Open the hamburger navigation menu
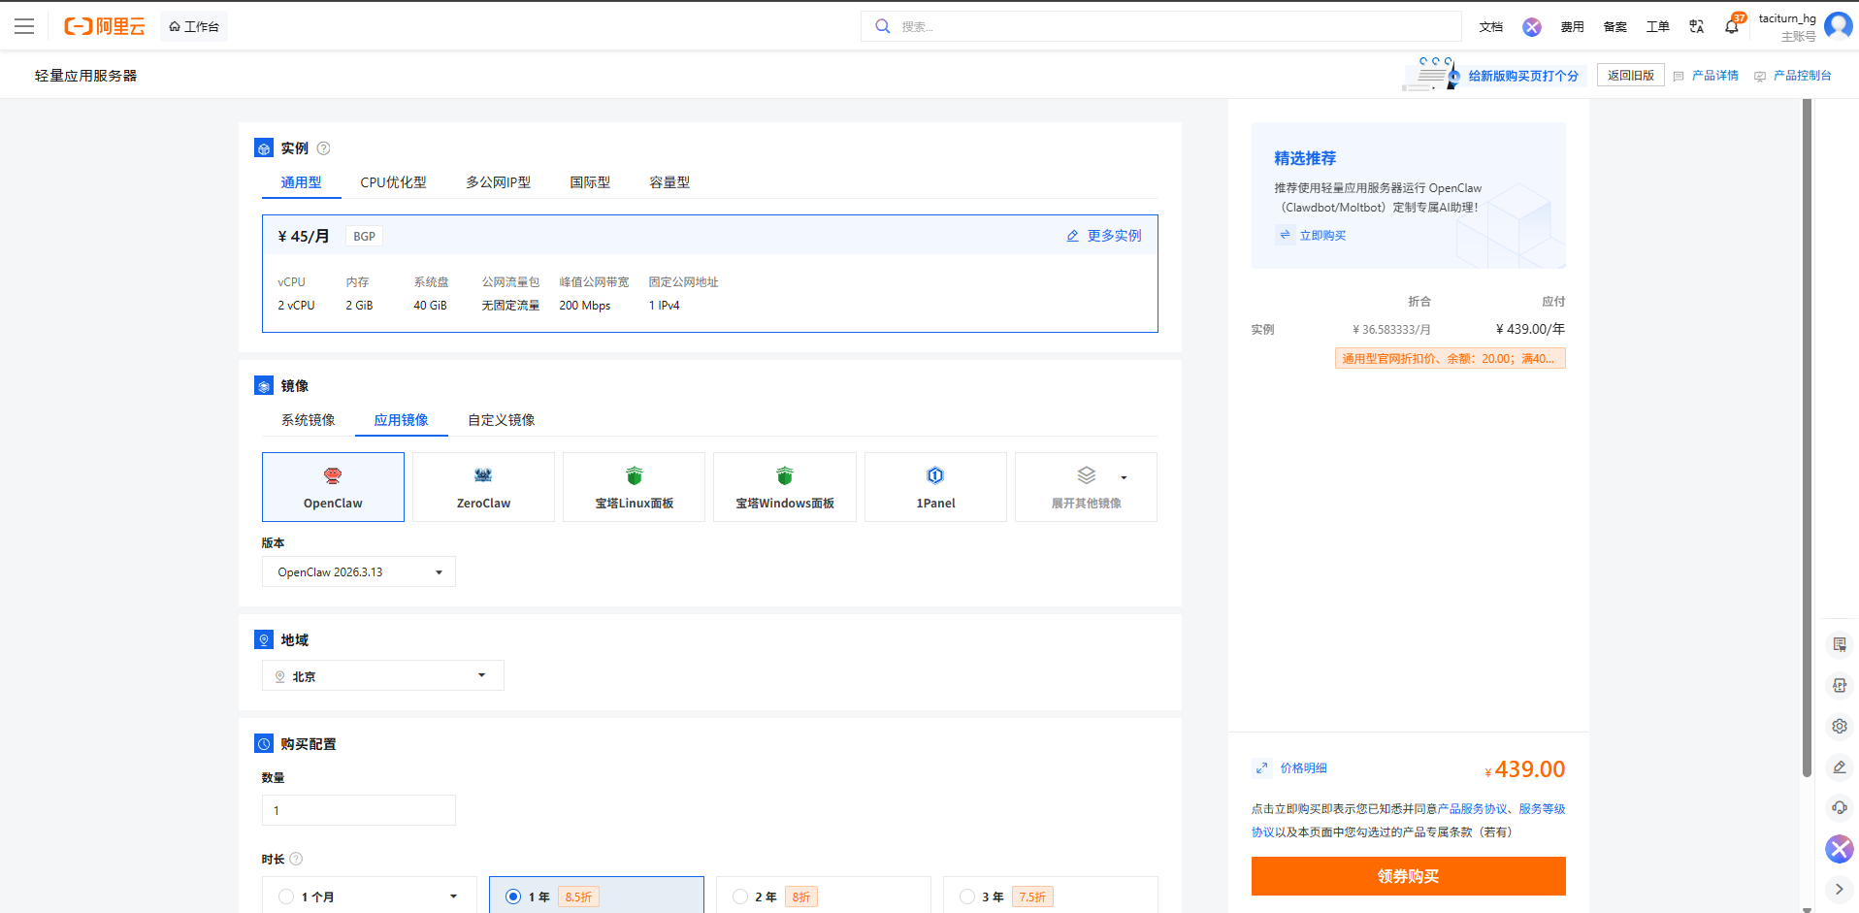 (x=24, y=26)
